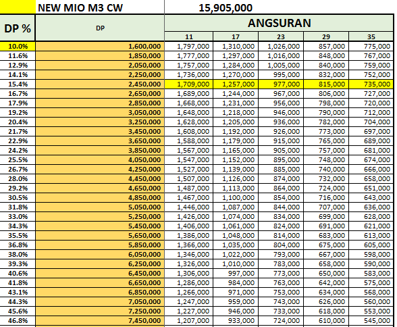The height and width of the screenshot is (327, 397).
Task: Click highlighted installment 1,709,000
Action: [x=189, y=84]
